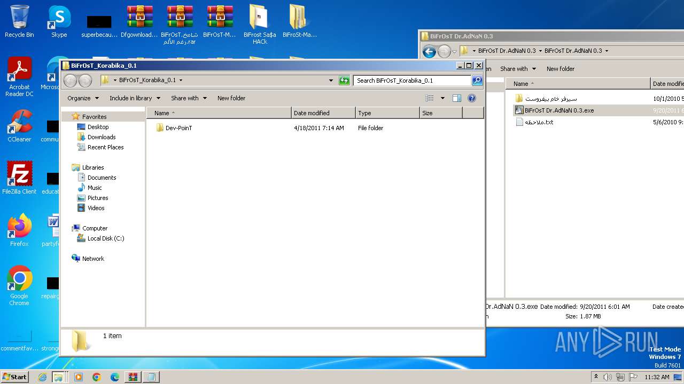Screen dimensions: 684x384
Task: Search field in BiFrOsT_Korabika_0.1
Action: click(x=411, y=81)
